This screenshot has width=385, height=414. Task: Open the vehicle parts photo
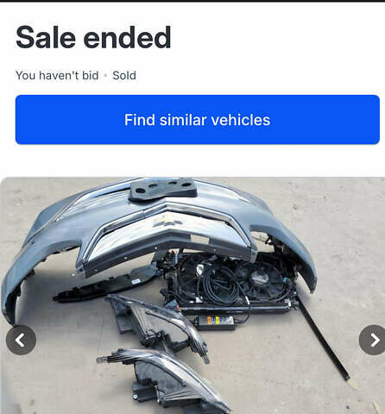tap(192, 296)
